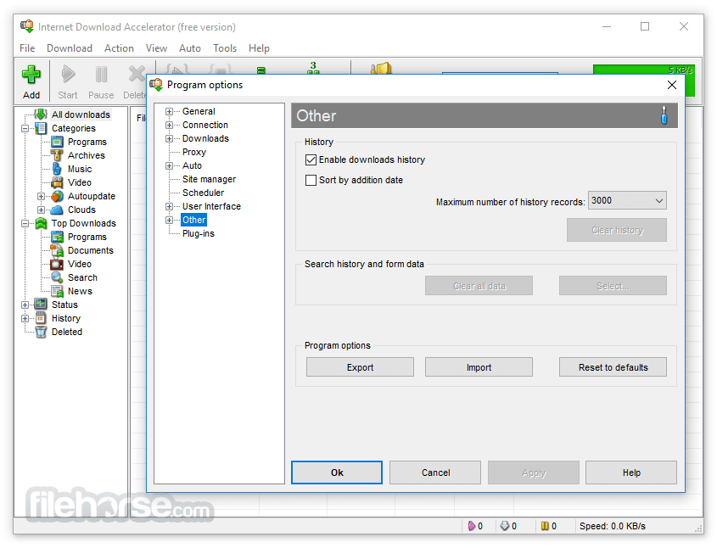This screenshot has width=717, height=548.
Task: Click the Video icon under Categories
Action: pyautogui.click(x=57, y=182)
